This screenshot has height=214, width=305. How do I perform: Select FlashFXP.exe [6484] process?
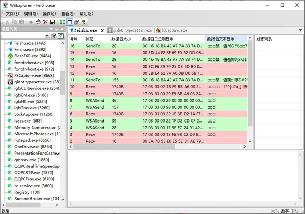click(x=33, y=56)
